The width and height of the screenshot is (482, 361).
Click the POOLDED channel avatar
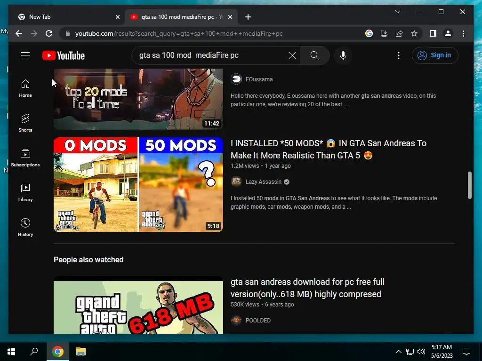coord(236,320)
